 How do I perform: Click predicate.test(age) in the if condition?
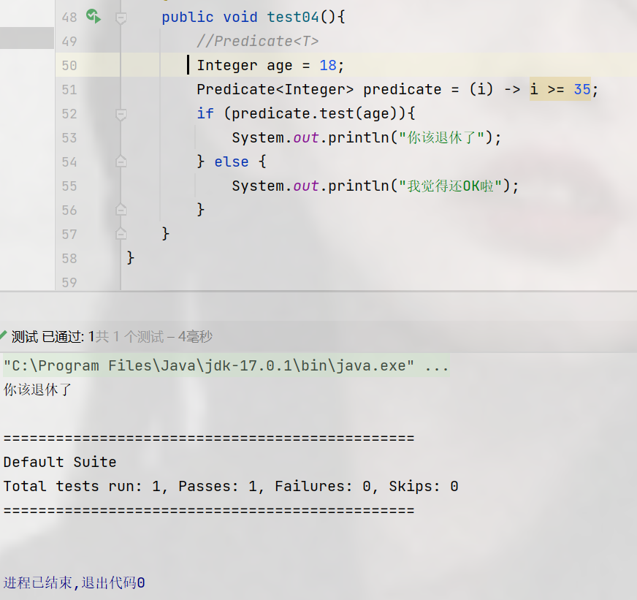[313, 114]
